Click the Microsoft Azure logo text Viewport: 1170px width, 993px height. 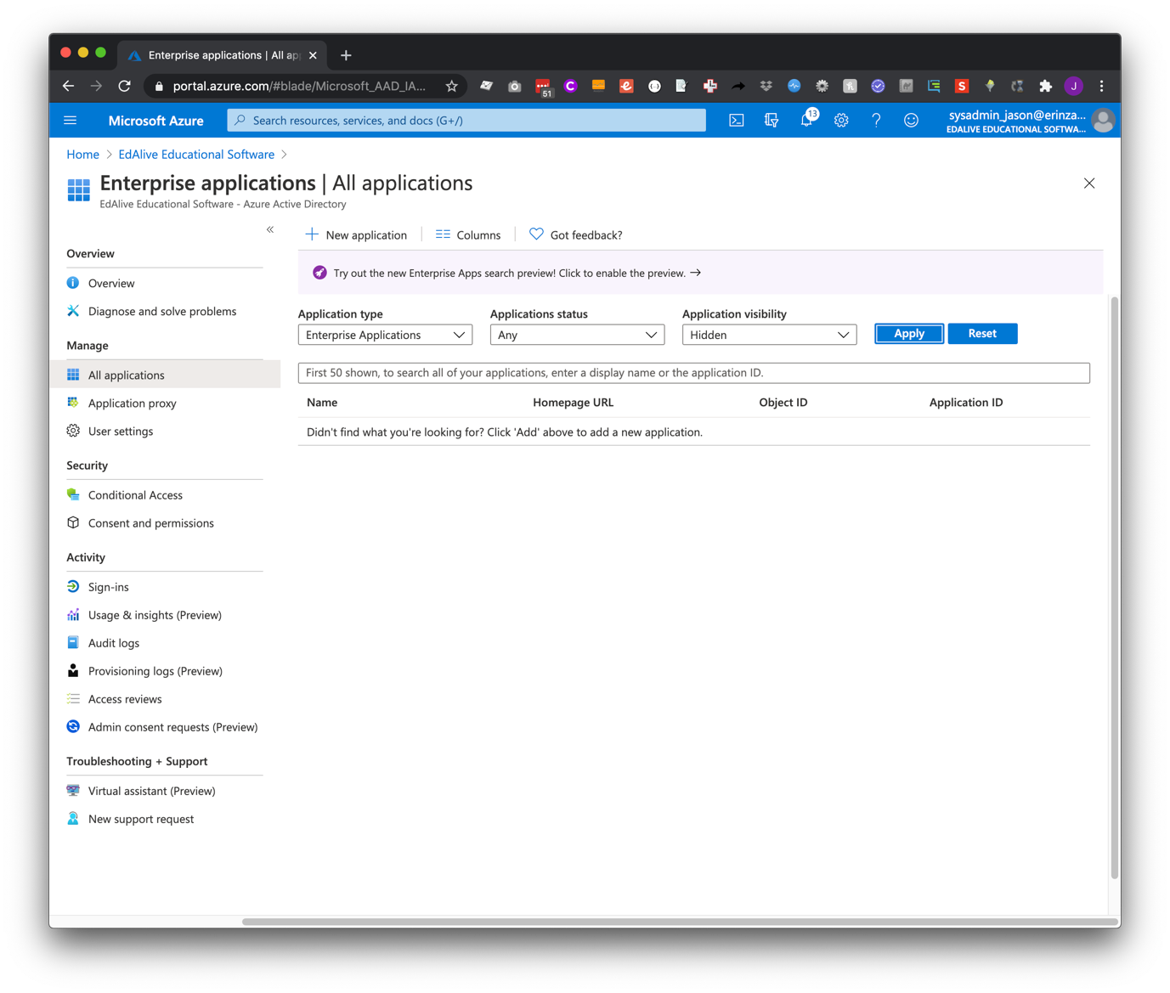click(155, 121)
